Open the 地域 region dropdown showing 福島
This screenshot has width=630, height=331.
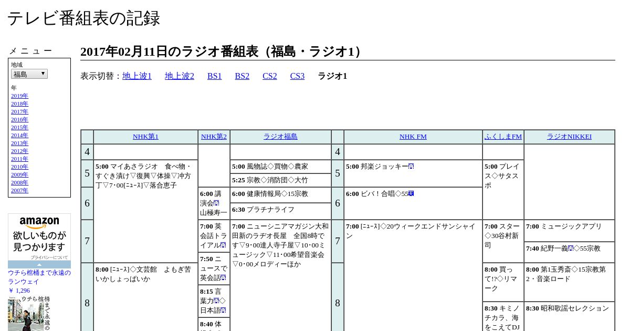[x=29, y=74]
